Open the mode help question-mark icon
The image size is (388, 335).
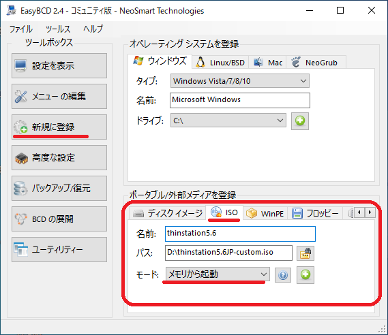tap(283, 275)
